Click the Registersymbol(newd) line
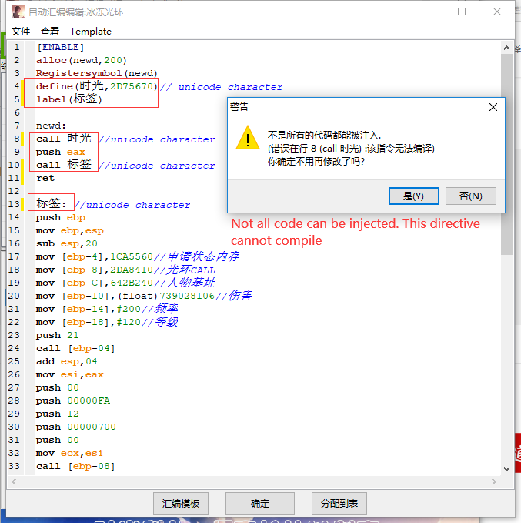Viewport: 521px width, 523px height. pyautogui.click(x=97, y=73)
